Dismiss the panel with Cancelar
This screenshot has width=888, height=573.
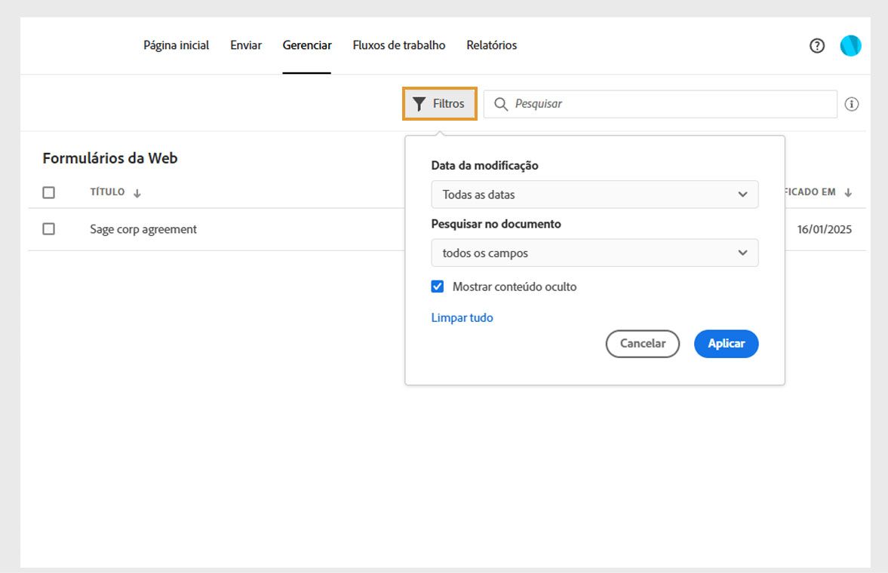(x=642, y=343)
